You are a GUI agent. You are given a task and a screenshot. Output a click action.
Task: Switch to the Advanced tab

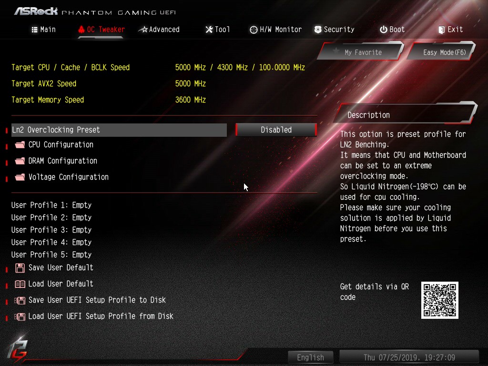point(159,30)
